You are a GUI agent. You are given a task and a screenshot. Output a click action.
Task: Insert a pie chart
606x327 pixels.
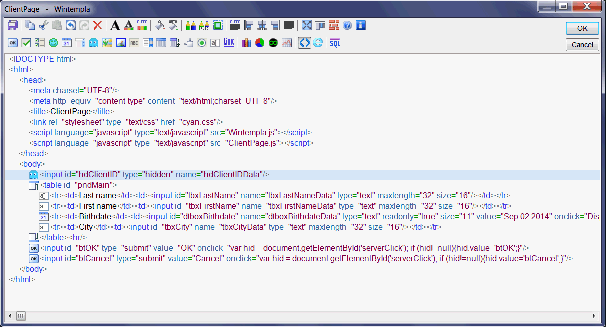tap(260, 43)
